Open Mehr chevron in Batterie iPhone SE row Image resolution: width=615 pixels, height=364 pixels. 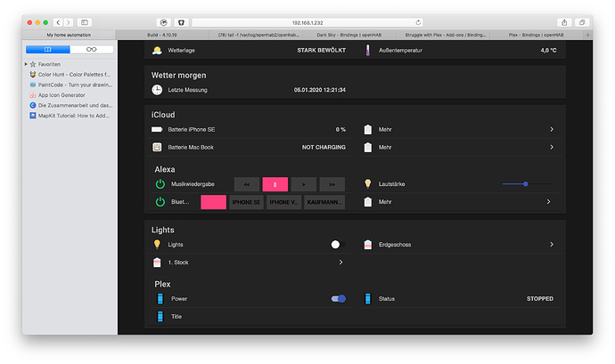(552, 129)
